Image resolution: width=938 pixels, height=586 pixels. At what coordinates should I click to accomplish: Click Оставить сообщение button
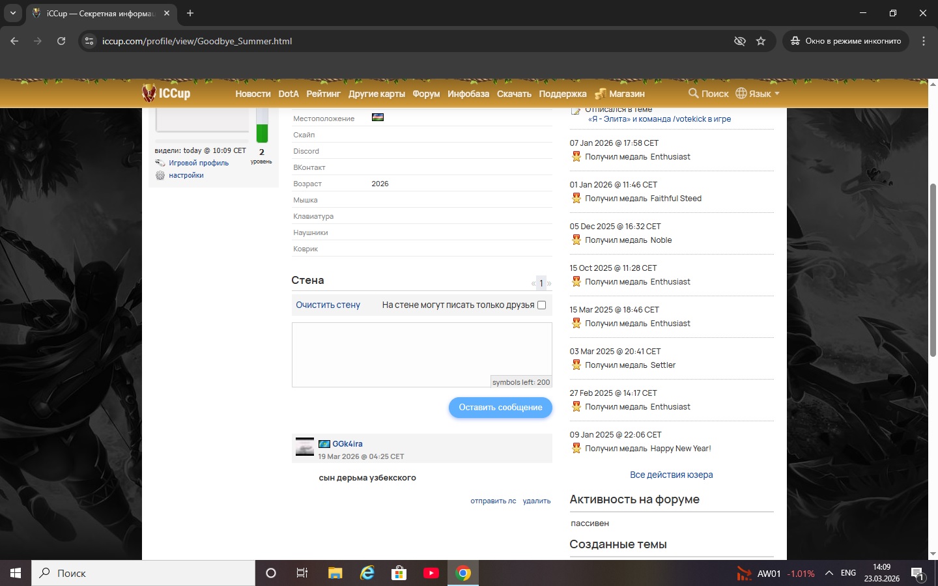click(500, 408)
